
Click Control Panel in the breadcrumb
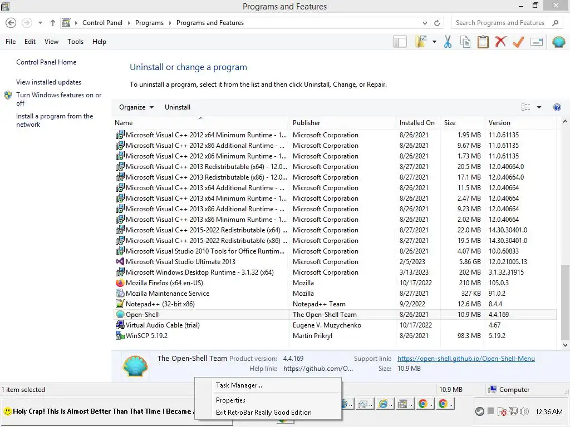point(102,23)
